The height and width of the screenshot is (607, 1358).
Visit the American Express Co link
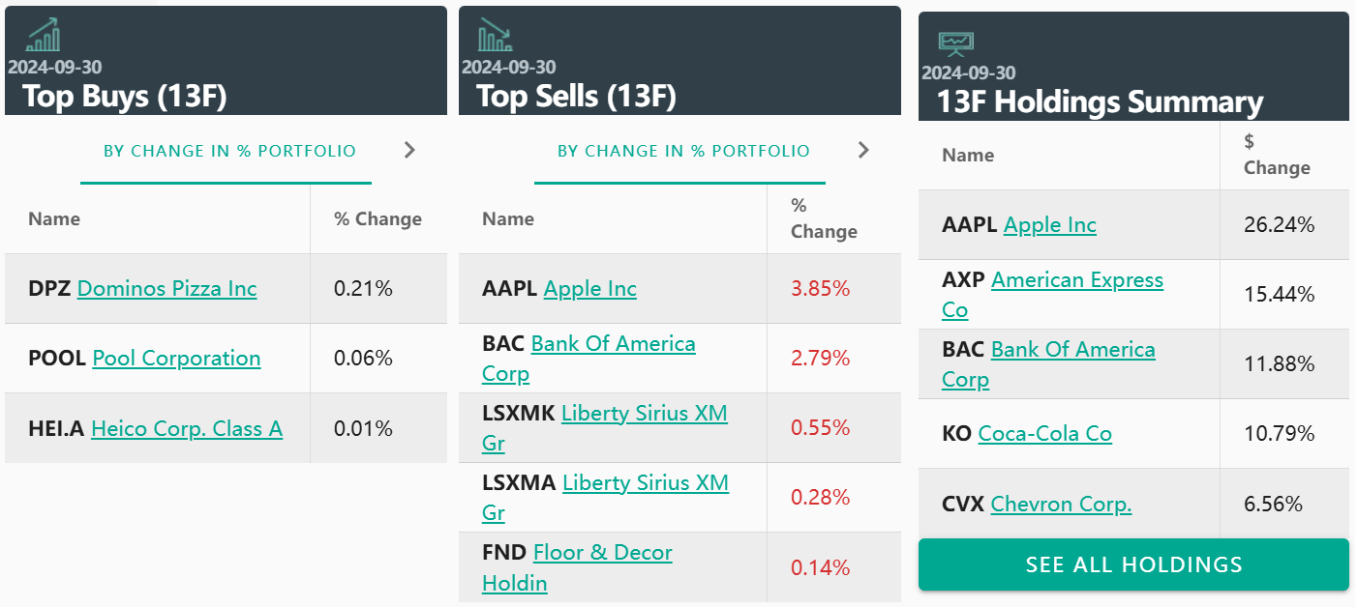tap(1076, 280)
